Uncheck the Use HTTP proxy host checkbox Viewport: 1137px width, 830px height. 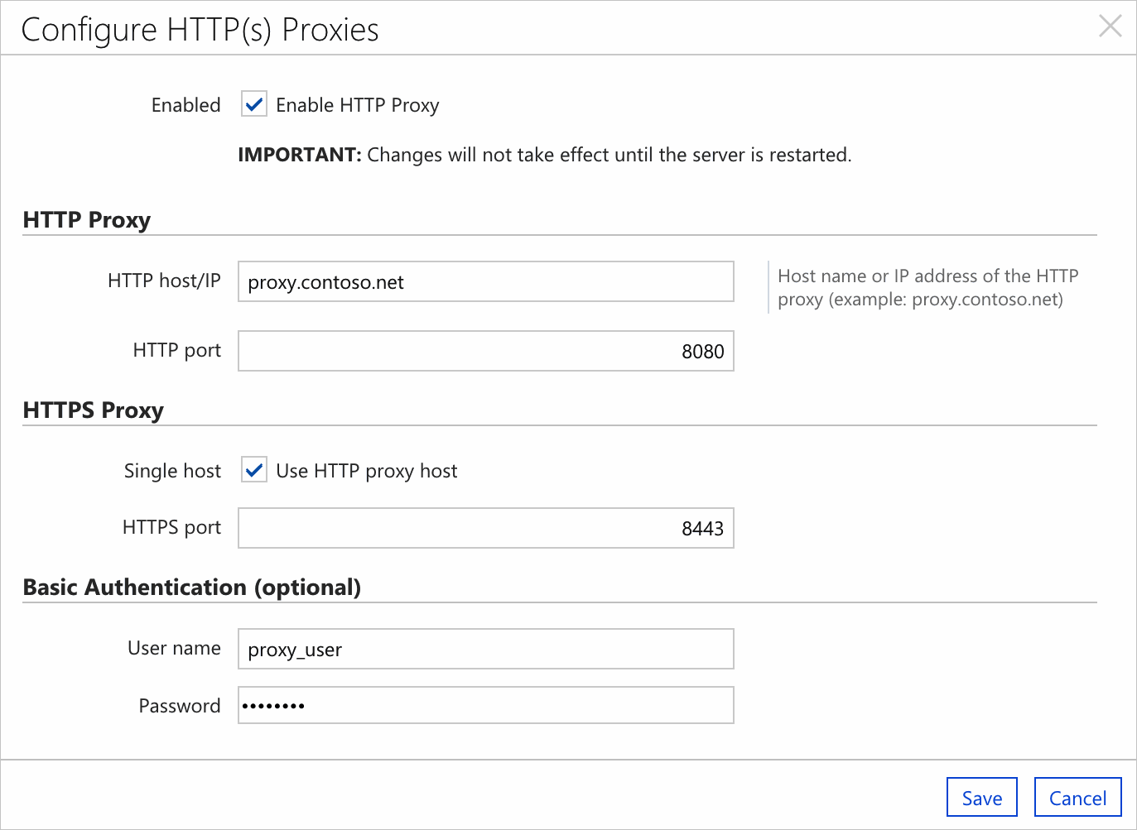254,470
